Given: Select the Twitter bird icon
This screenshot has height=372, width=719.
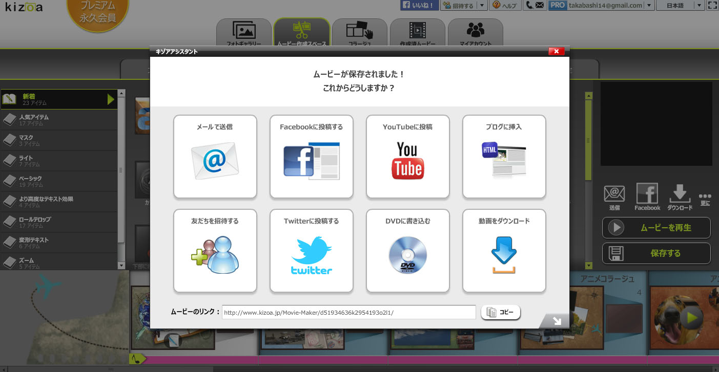Looking at the screenshot, I should pos(311,255).
